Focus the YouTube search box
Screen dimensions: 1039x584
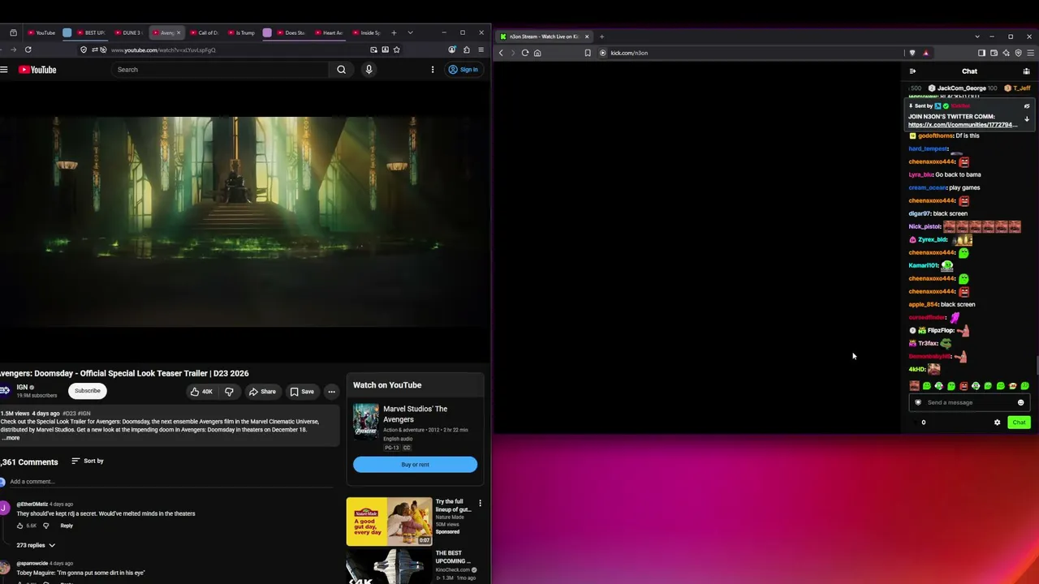click(219, 70)
